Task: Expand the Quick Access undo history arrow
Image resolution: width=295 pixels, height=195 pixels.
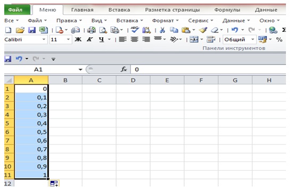Action: (27, 59)
